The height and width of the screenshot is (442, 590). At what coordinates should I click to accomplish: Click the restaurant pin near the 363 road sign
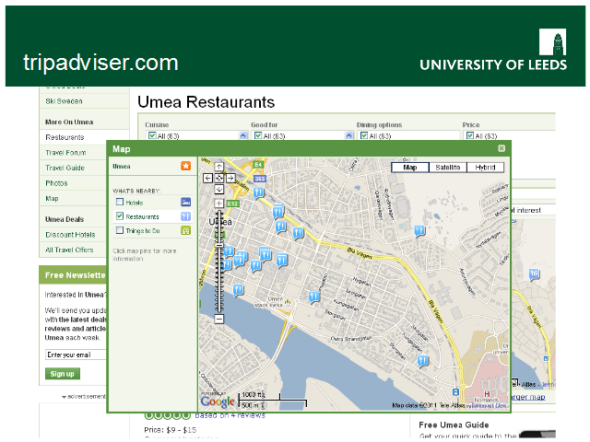coord(258,193)
